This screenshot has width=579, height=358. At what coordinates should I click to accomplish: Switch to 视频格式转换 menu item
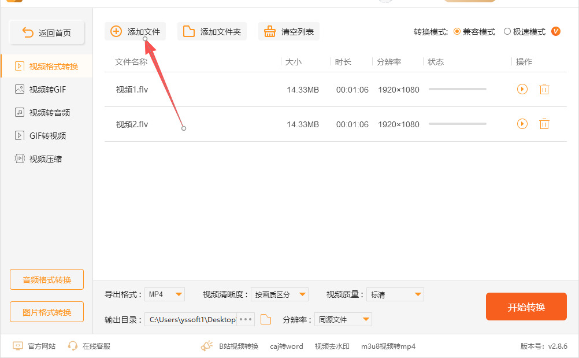pos(47,66)
